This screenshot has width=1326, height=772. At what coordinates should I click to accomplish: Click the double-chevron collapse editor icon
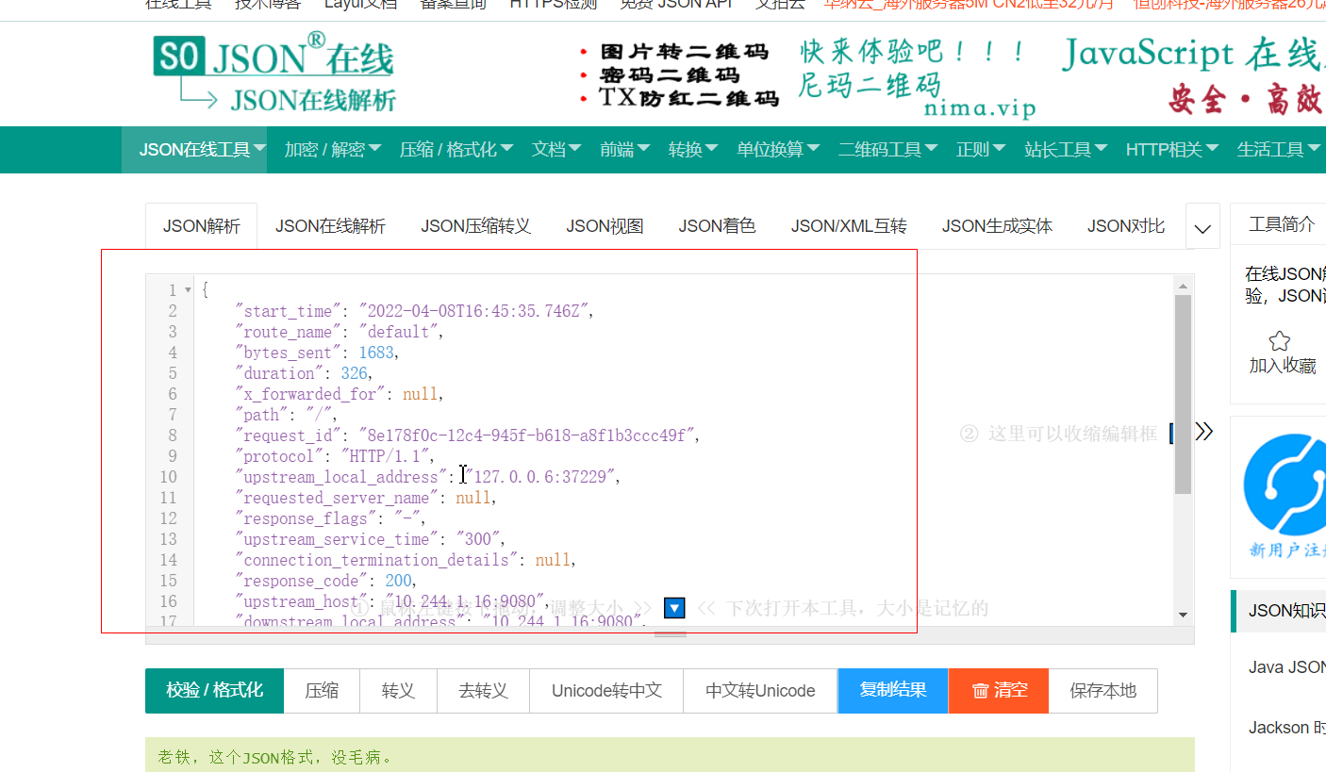[1203, 431]
